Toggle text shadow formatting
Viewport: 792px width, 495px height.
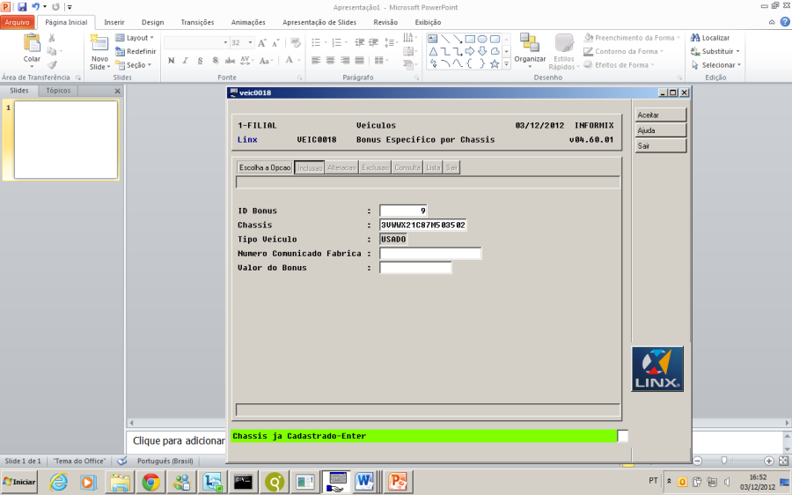(x=216, y=61)
